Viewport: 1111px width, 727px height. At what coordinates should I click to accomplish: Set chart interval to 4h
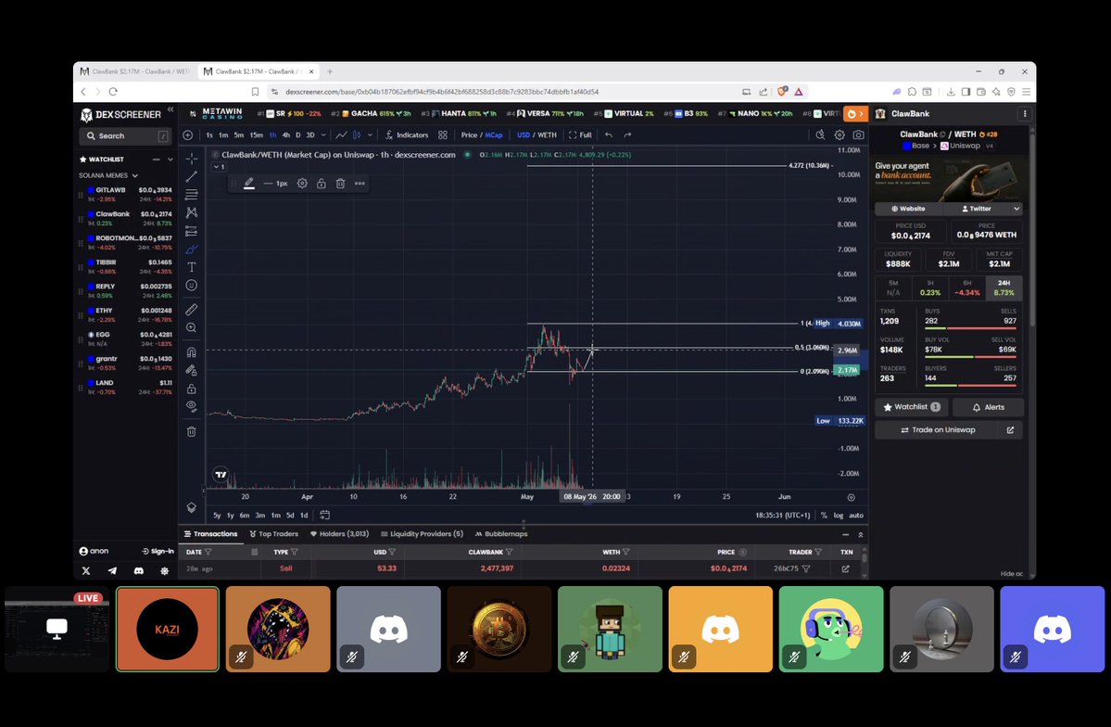pos(285,134)
